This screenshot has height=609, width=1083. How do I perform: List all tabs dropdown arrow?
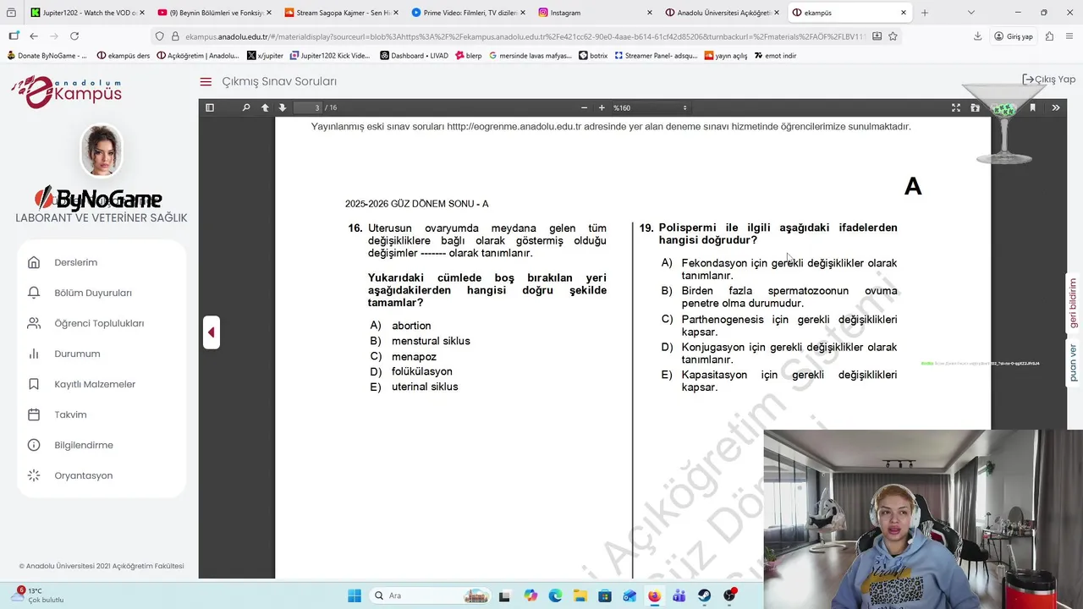pyautogui.click(x=971, y=13)
